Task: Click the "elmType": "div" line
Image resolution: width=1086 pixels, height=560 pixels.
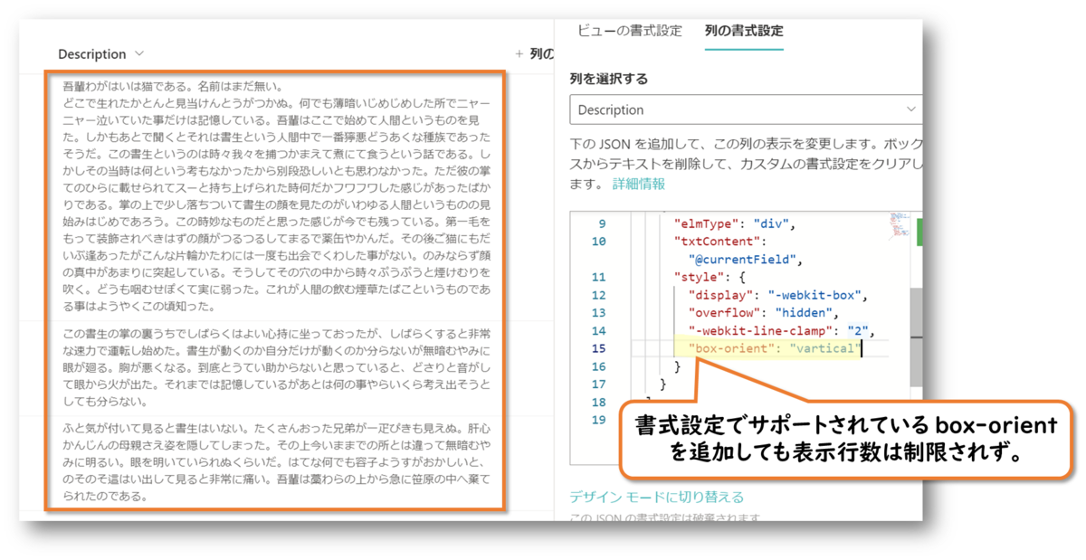Action: click(x=733, y=223)
